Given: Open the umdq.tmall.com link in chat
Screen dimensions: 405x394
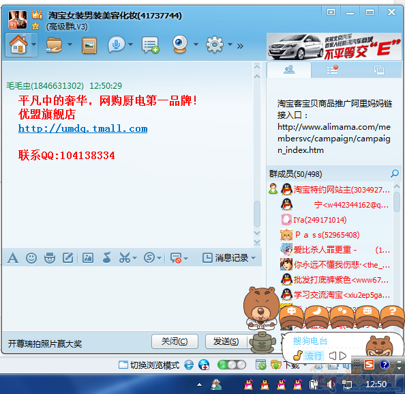Looking at the screenshot, I should (x=83, y=128).
